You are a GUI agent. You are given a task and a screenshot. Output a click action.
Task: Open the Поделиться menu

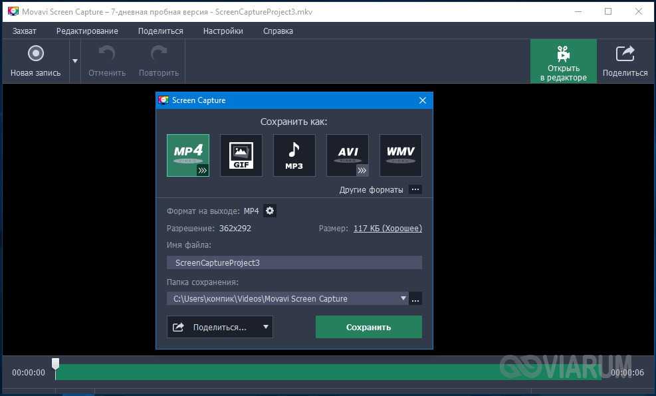(161, 31)
